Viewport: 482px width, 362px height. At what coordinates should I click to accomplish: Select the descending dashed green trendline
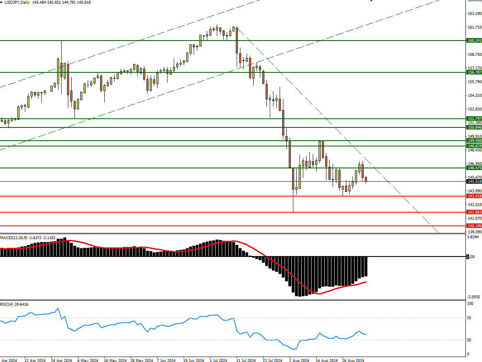[338, 131]
